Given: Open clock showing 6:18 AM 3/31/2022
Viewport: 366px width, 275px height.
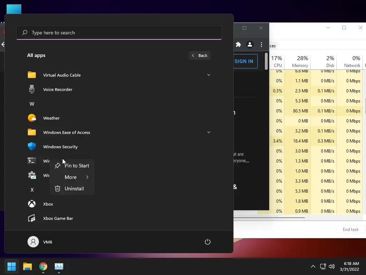Looking at the screenshot, I should point(349,266).
